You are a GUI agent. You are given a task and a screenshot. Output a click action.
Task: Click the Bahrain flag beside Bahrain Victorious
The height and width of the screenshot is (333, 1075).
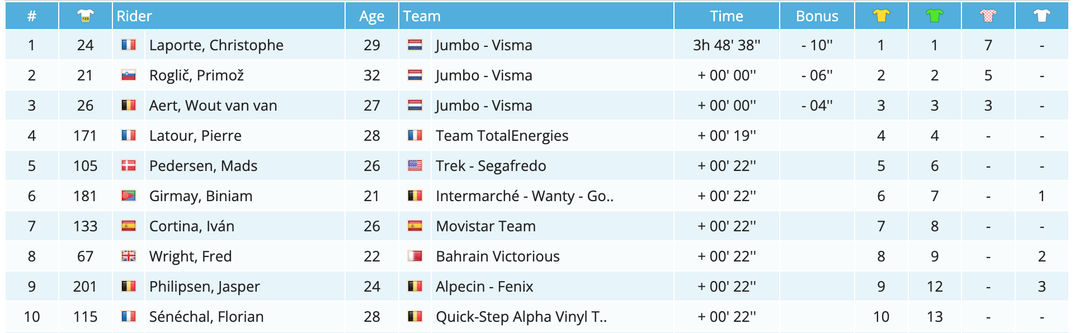click(x=415, y=256)
